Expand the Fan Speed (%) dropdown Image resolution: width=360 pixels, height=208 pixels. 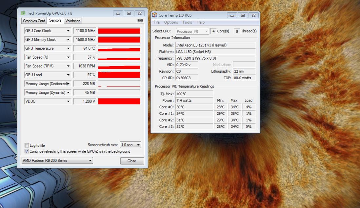[x=68, y=57]
